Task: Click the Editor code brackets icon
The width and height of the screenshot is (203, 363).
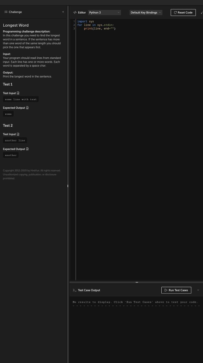Action: [x=75, y=12]
